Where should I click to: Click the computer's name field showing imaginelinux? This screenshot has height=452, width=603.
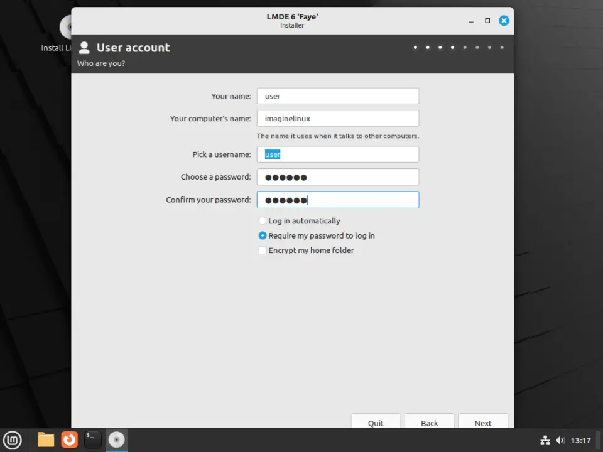[337, 118]
